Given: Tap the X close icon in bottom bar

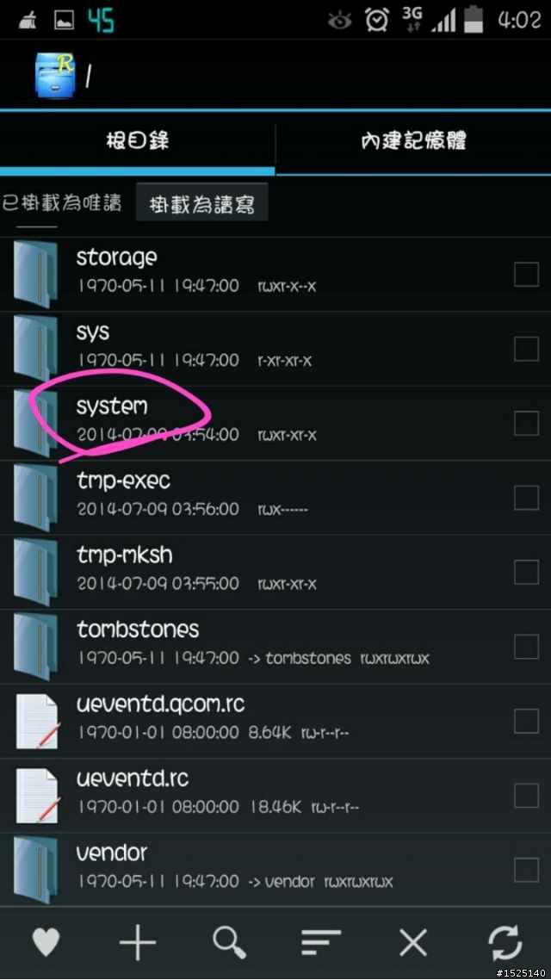Looking at the screenshot, I should pyautogui.click(x=413, y=942).
